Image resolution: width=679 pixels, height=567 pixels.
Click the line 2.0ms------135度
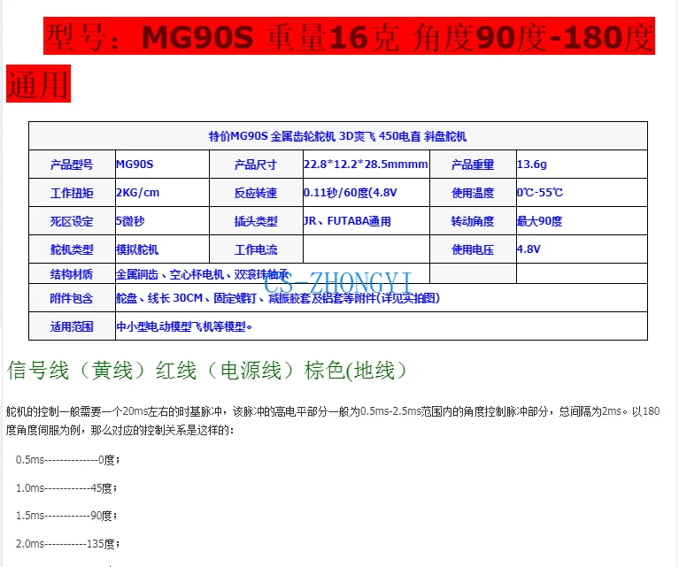point(67,544)
